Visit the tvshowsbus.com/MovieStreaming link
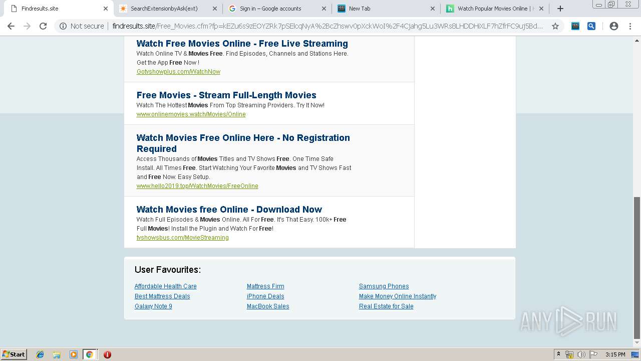The width and height of the screenshot is (641, 361). 182,238
